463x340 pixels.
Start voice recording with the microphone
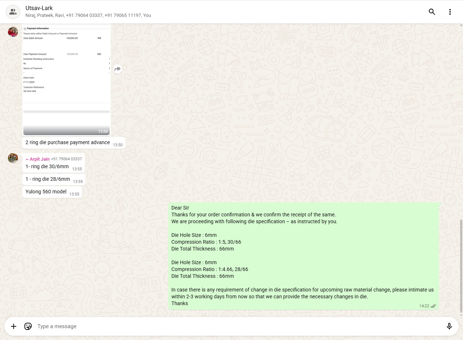(449, 326)
